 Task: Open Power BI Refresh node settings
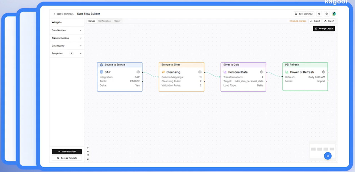point(323,72)
